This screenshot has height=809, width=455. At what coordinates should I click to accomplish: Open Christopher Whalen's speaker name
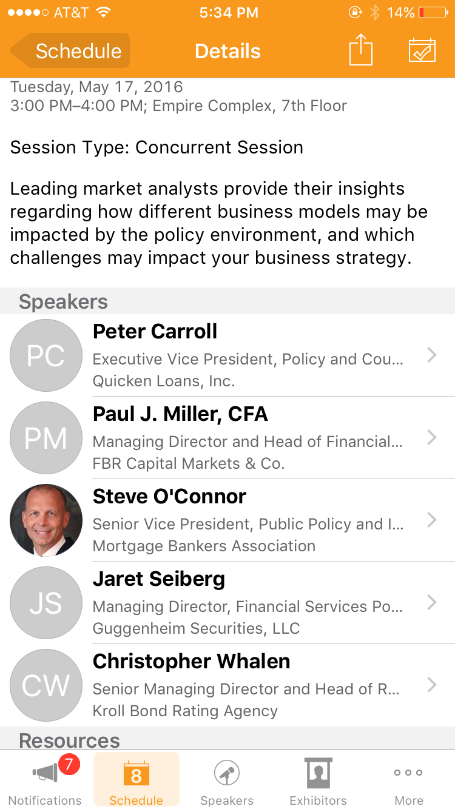[191, 662]
